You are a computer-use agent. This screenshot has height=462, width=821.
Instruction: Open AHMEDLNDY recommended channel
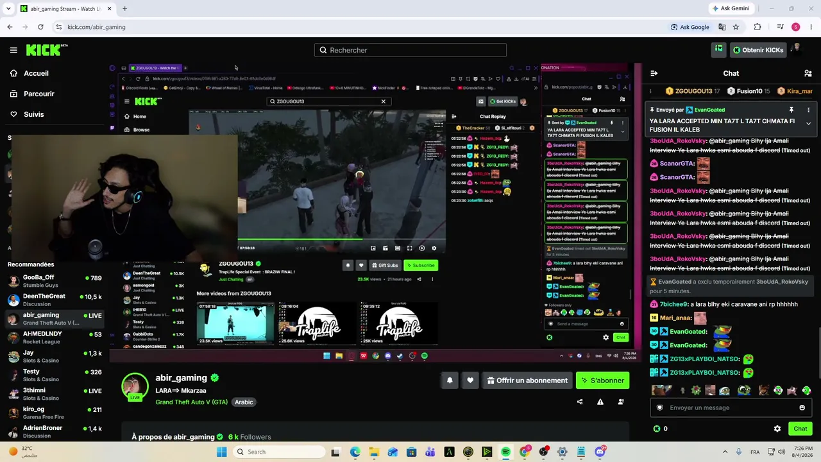(x=55, y=338)
